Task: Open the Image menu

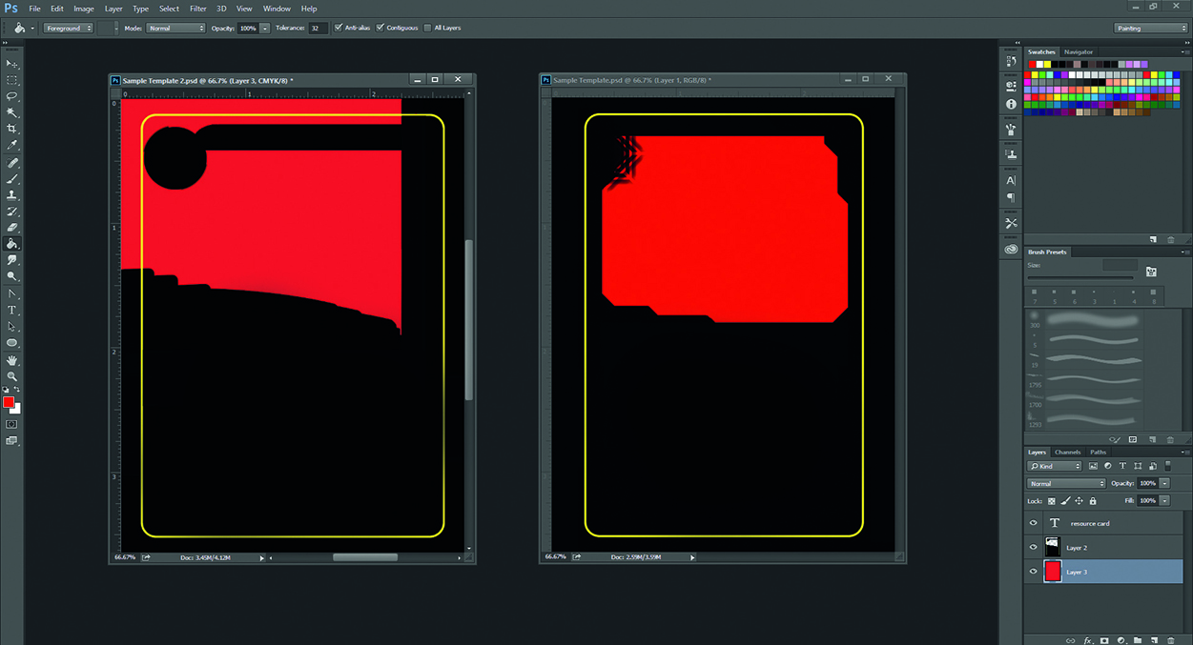Action: click(84, 8)
